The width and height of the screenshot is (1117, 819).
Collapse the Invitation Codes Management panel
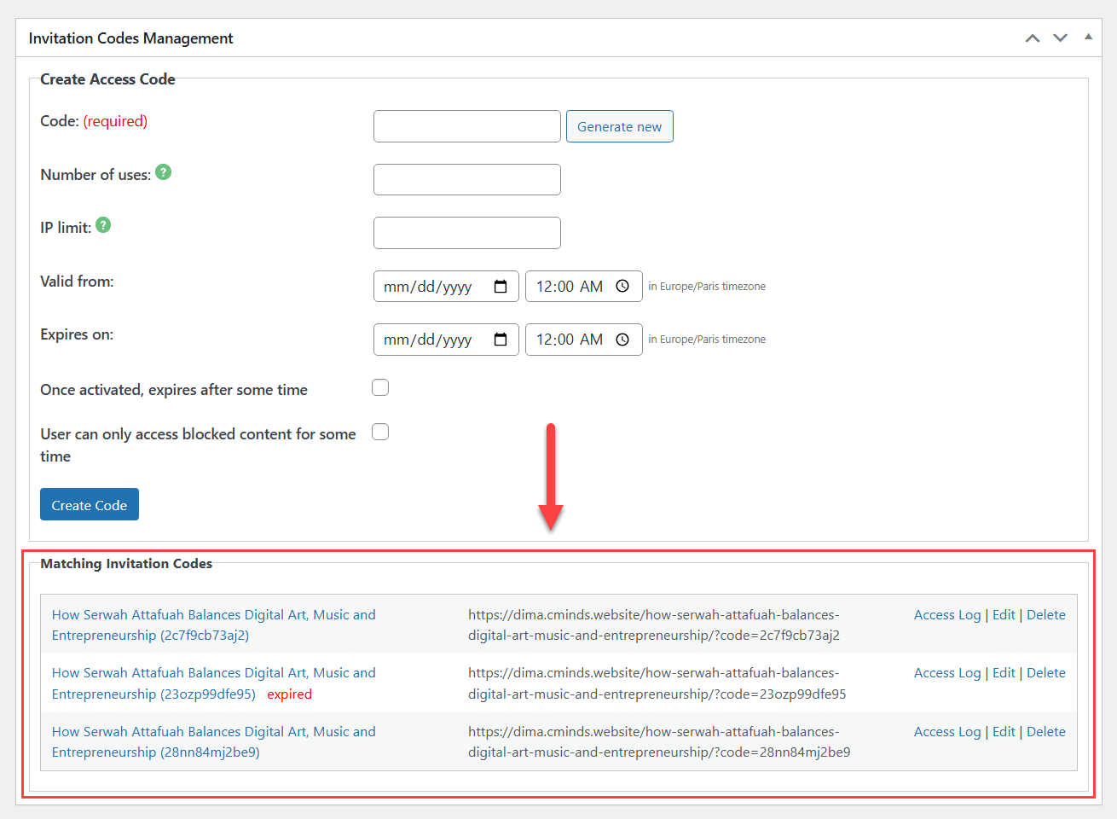pyautogui.click(x=1088, y=38)
